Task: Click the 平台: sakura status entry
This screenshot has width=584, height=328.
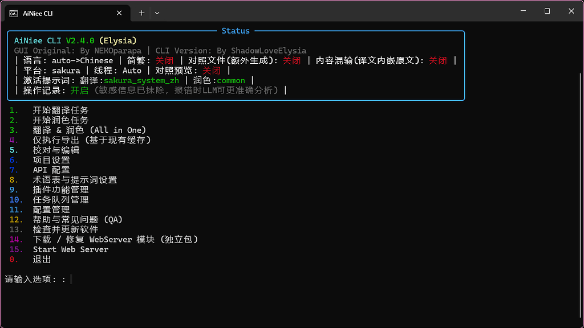Action: click(52, 71)
